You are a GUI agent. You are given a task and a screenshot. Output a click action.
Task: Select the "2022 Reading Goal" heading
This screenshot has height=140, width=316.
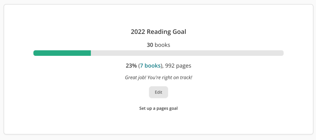158,32
